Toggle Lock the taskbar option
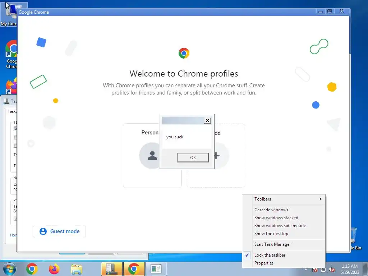This screenshot has width=368, height=276. tap(284, 255)
